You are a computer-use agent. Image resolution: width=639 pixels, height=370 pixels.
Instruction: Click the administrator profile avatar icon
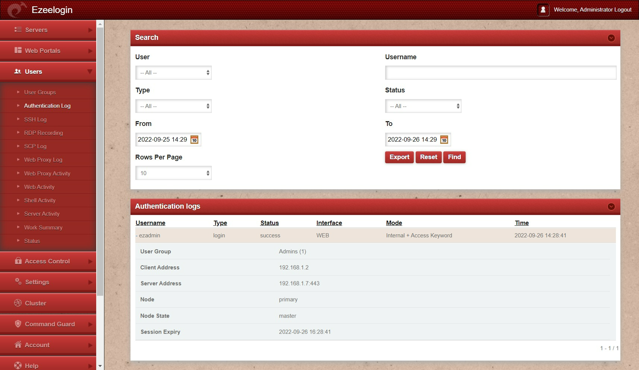click(543, 10)
